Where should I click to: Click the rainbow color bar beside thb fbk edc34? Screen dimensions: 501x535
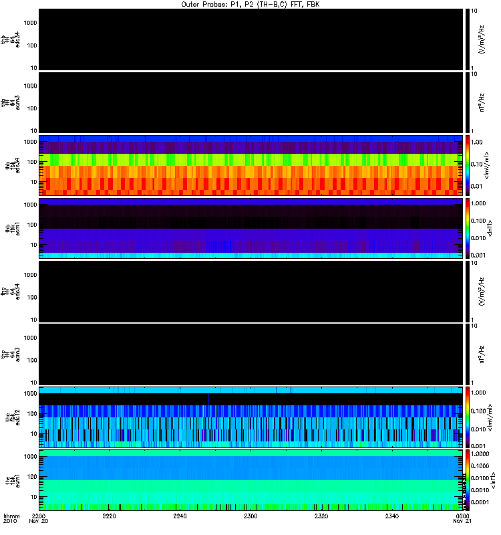[467, 165]
